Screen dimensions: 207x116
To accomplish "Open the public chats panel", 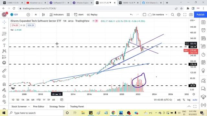I will pyautogui.click(x=203, y=81).
